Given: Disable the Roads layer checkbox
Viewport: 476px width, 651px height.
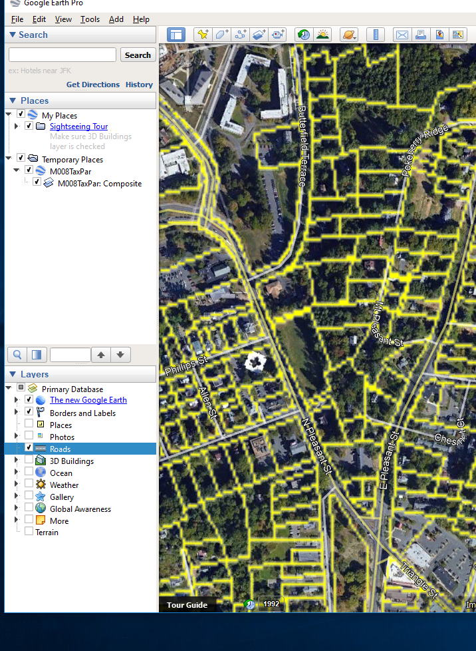Looking at the screenshot, I should (29, 447).
